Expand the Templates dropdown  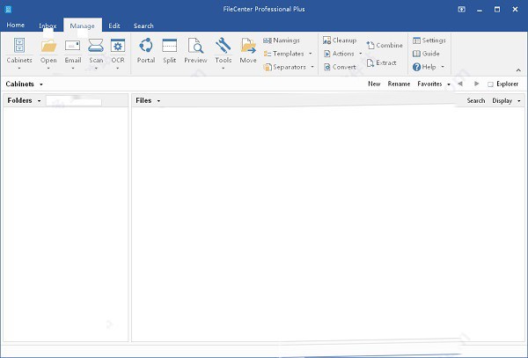pyautogui.click(x=289, y=54)
